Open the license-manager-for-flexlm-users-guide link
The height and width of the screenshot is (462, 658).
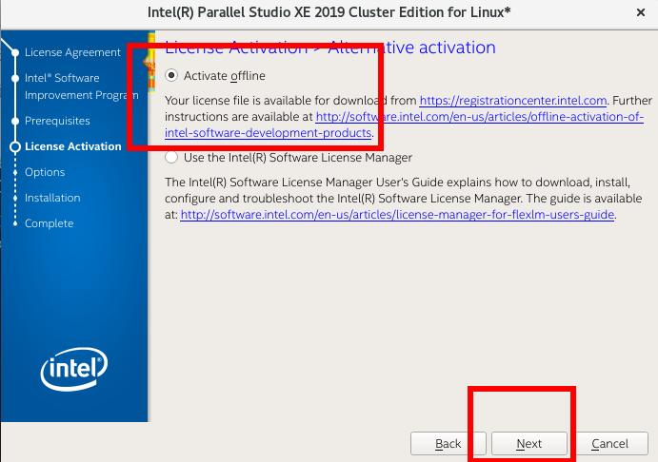click(397, 215)
